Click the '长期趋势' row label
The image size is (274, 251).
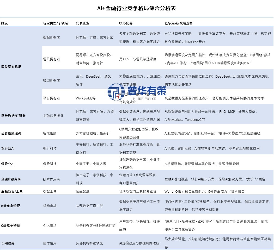(8, 243)
